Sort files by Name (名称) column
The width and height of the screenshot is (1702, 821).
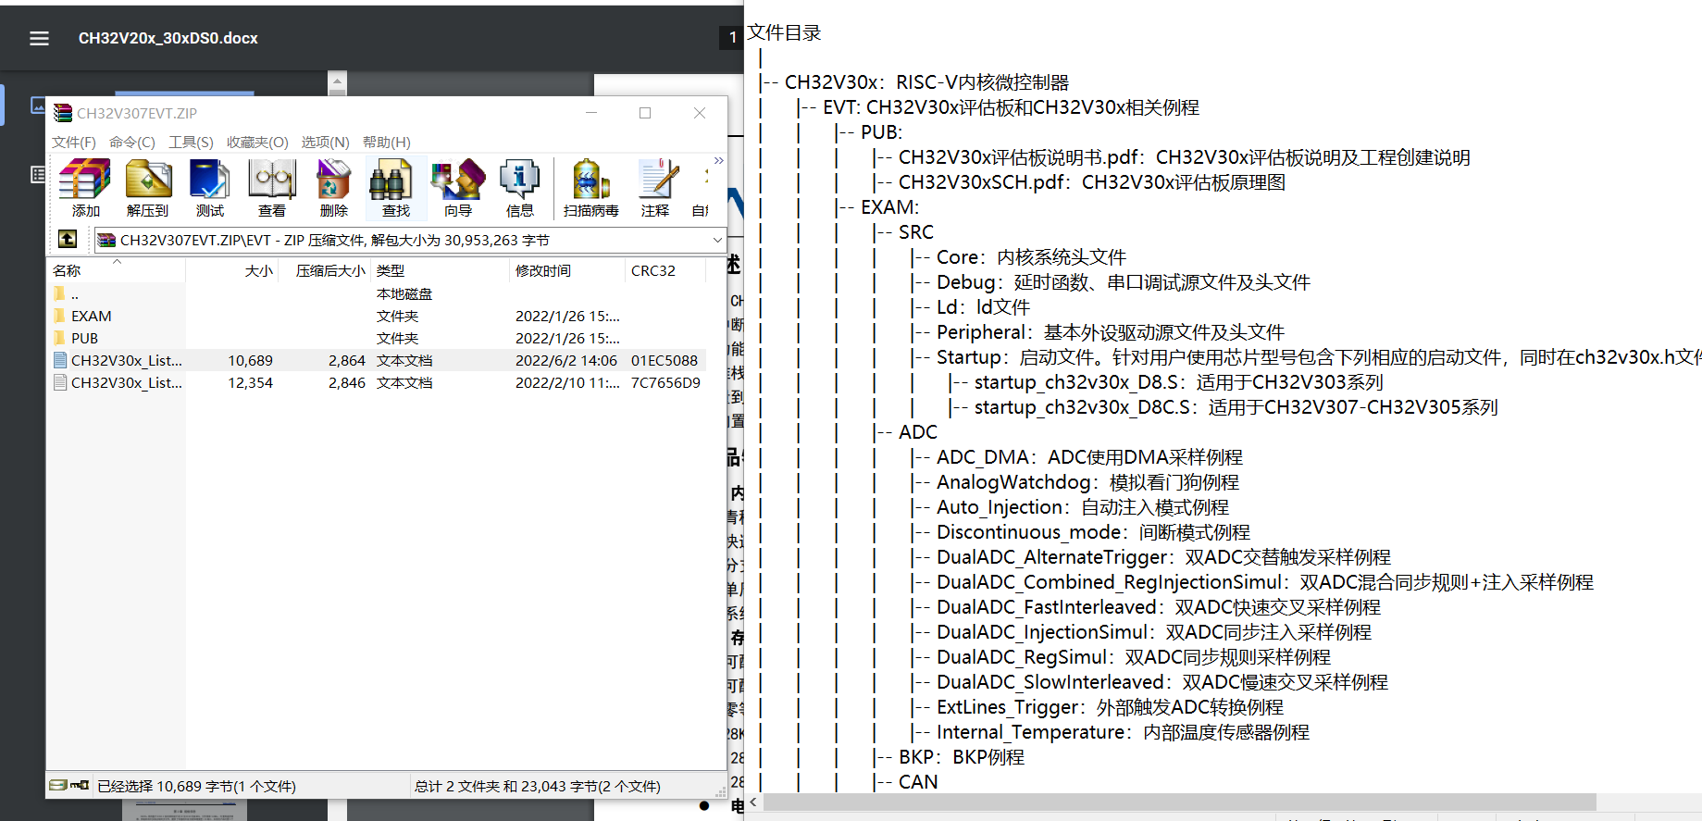[x=67, y=270]
